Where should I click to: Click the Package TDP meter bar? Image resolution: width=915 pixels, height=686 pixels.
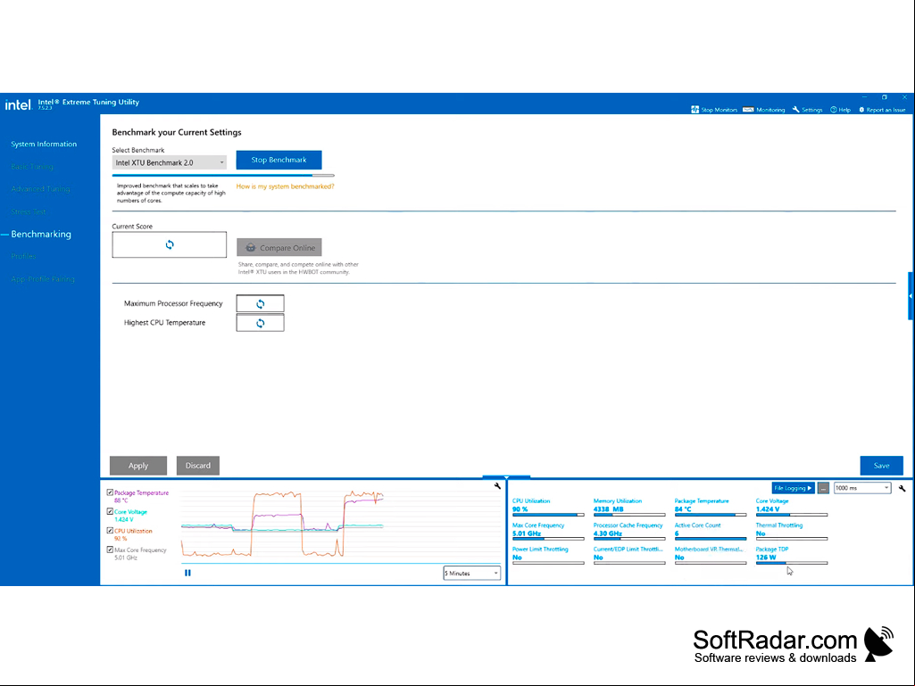[x=791, y=563]
